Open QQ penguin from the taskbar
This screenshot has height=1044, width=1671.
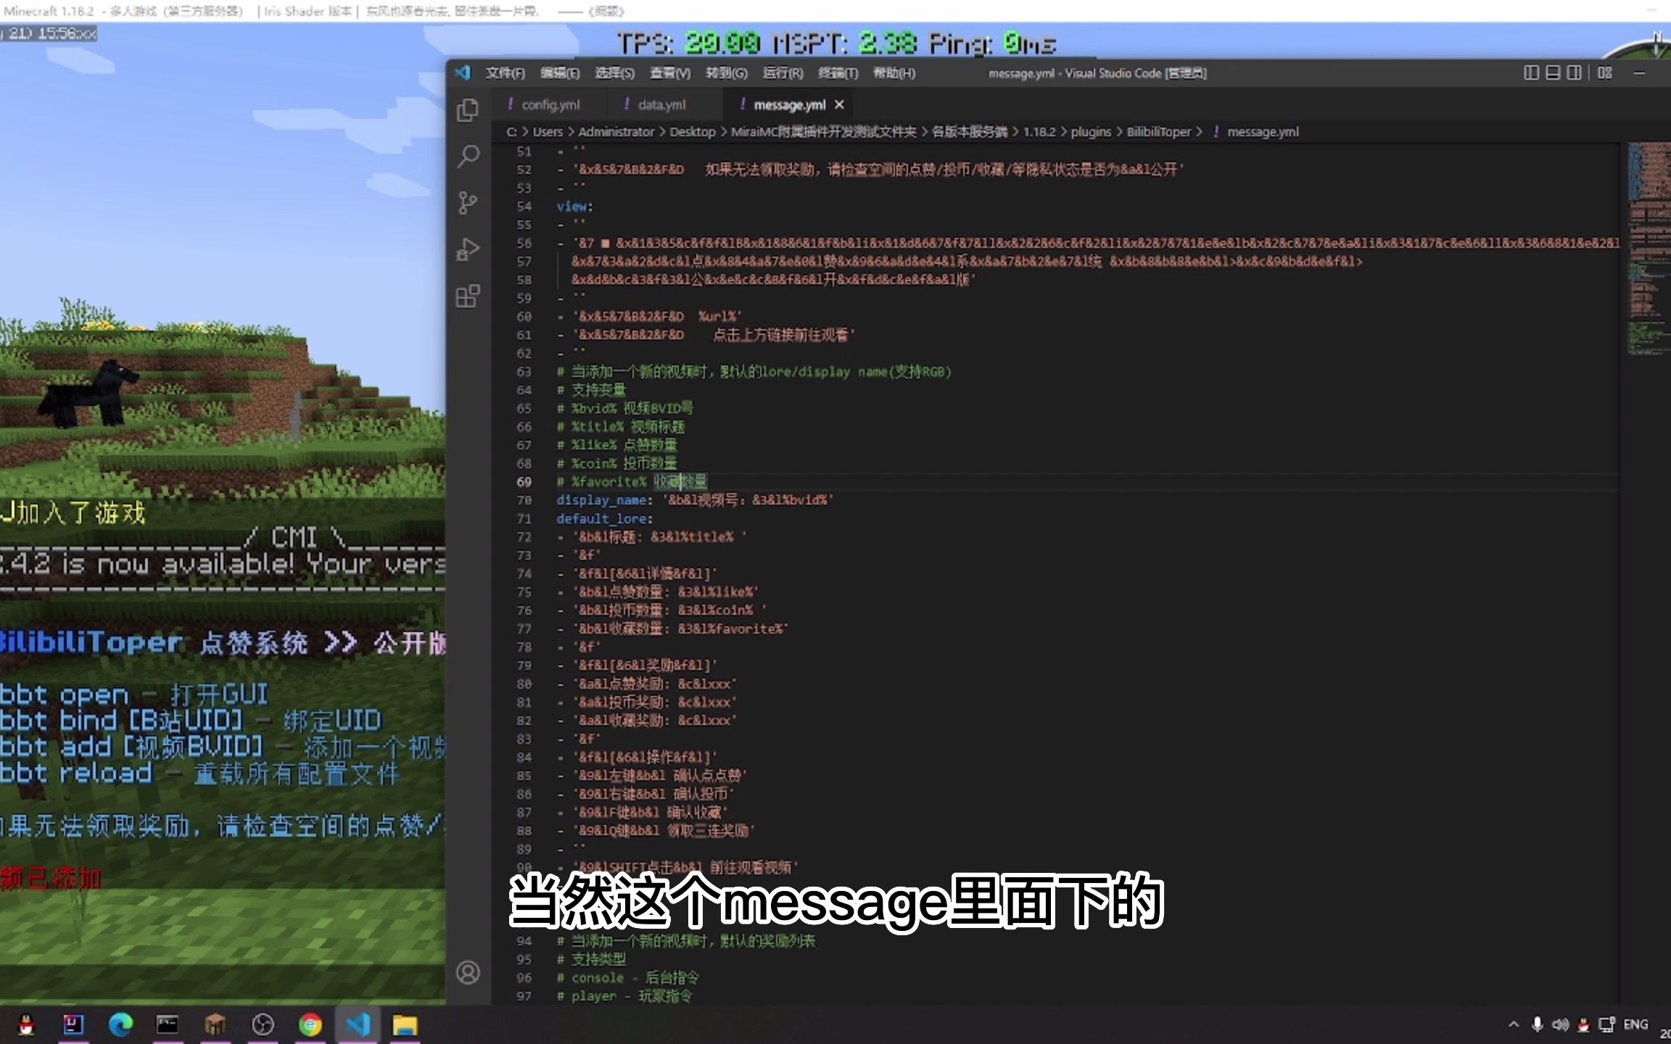[26, 1024]
